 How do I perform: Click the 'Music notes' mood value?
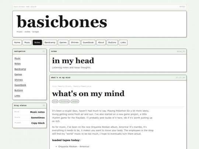(37, 112)
